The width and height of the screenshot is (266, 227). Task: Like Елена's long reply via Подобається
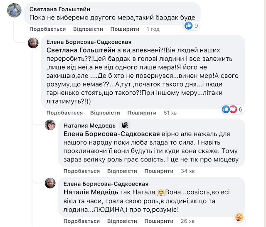pyautogui.click(x=65, y=113)
